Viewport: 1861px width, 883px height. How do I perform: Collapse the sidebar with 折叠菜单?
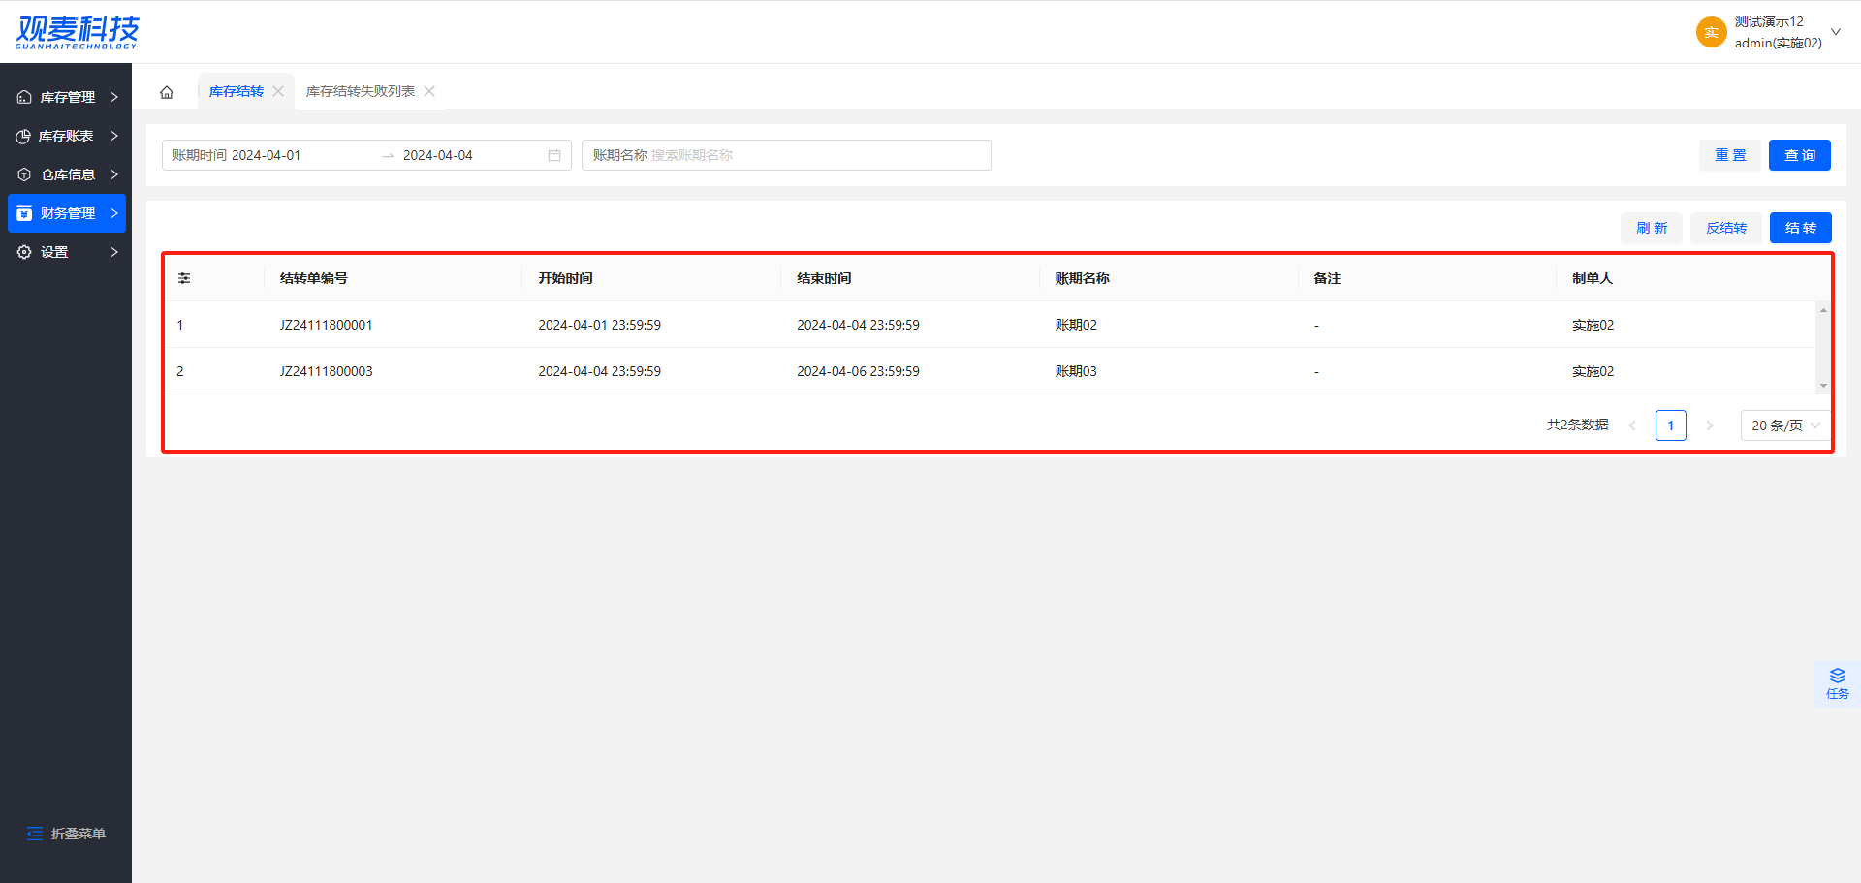(66, 834)
